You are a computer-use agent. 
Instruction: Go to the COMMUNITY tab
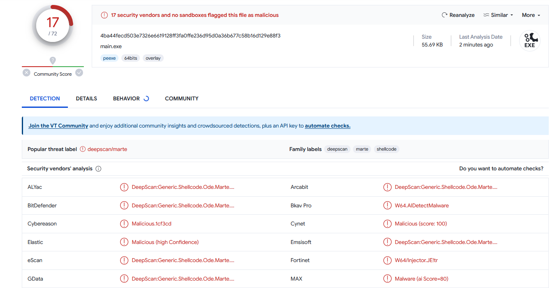coord(181,99)
